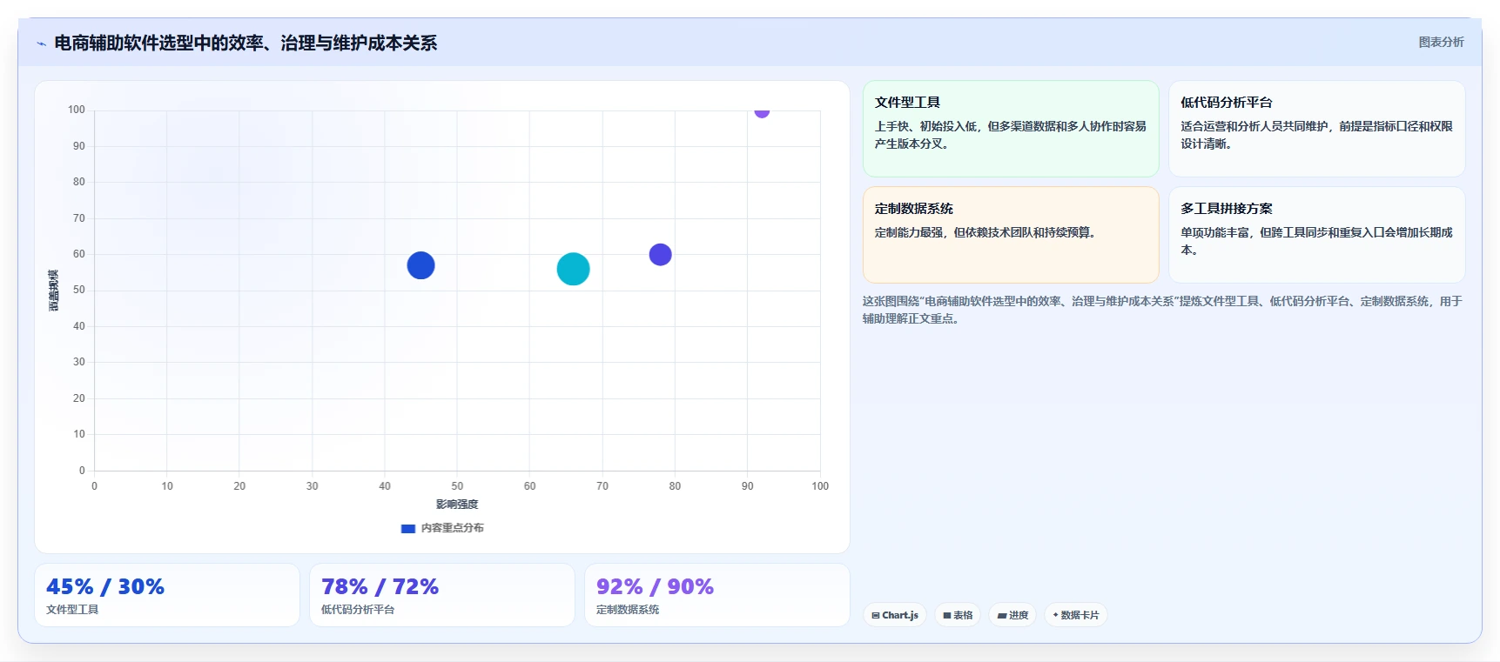Click the blue legend swatch 内容重点分布
Viewport: 1500px width, 662px height.
click(x=407, y=528)
